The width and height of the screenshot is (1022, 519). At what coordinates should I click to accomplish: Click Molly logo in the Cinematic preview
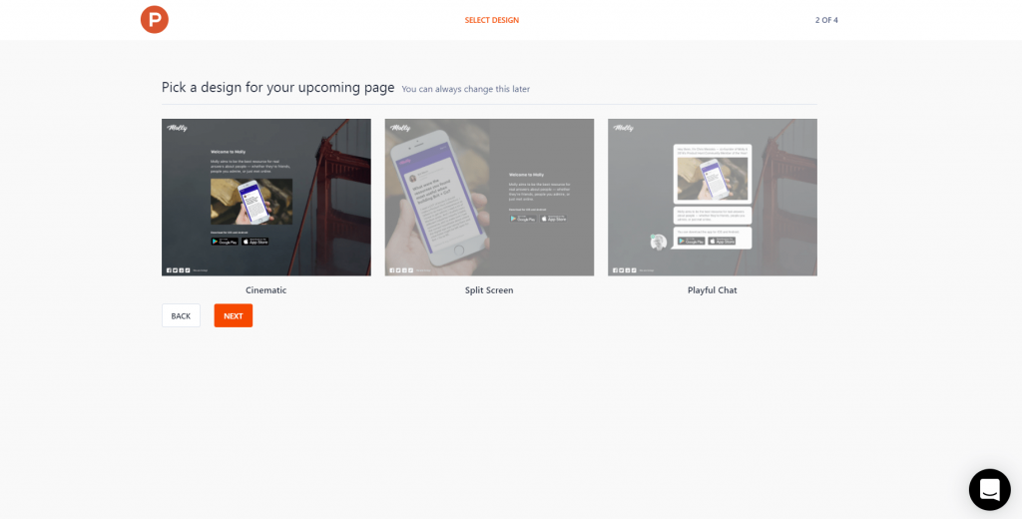click(177, 128)
